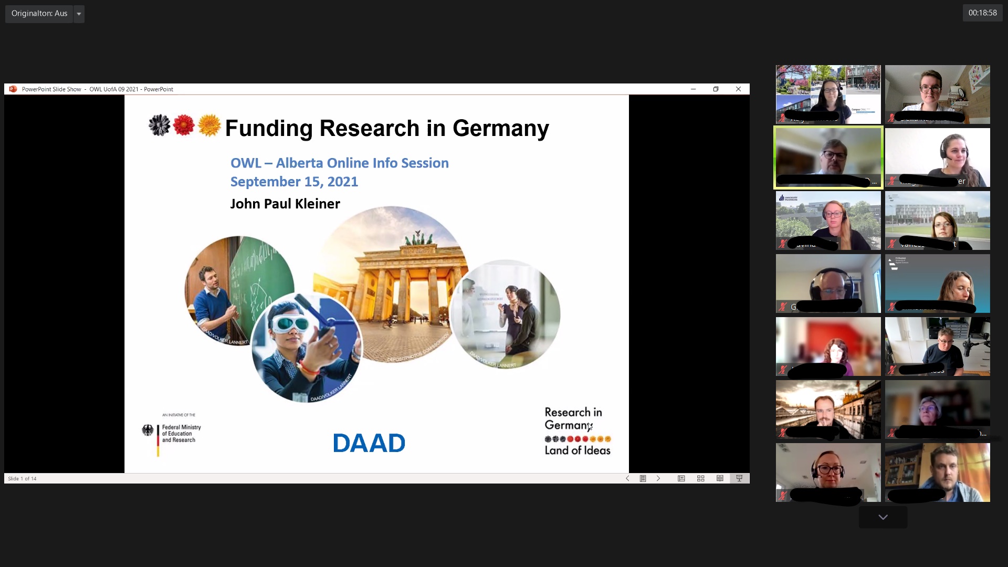Click the blue DAAD logo on slide
The image size is (1008, 567).
tap(369, 443)
